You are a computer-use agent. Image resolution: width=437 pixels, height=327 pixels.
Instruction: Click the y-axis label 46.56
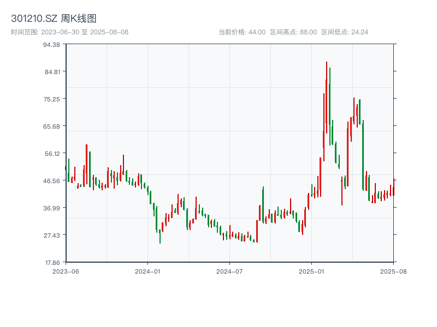[51, 181]
